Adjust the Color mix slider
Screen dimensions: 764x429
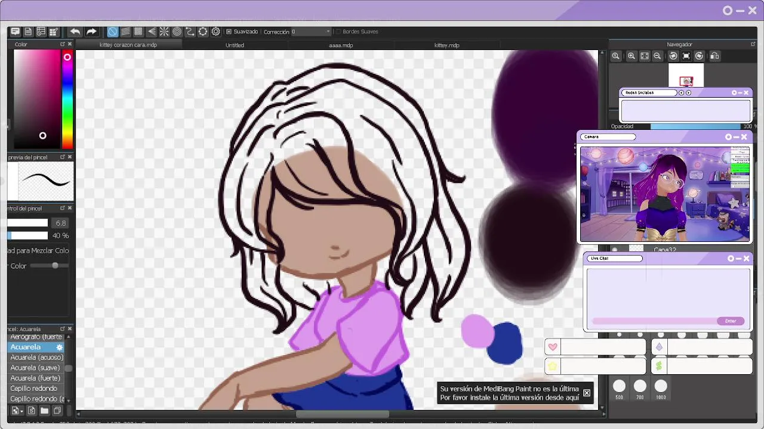click(48, 266)
